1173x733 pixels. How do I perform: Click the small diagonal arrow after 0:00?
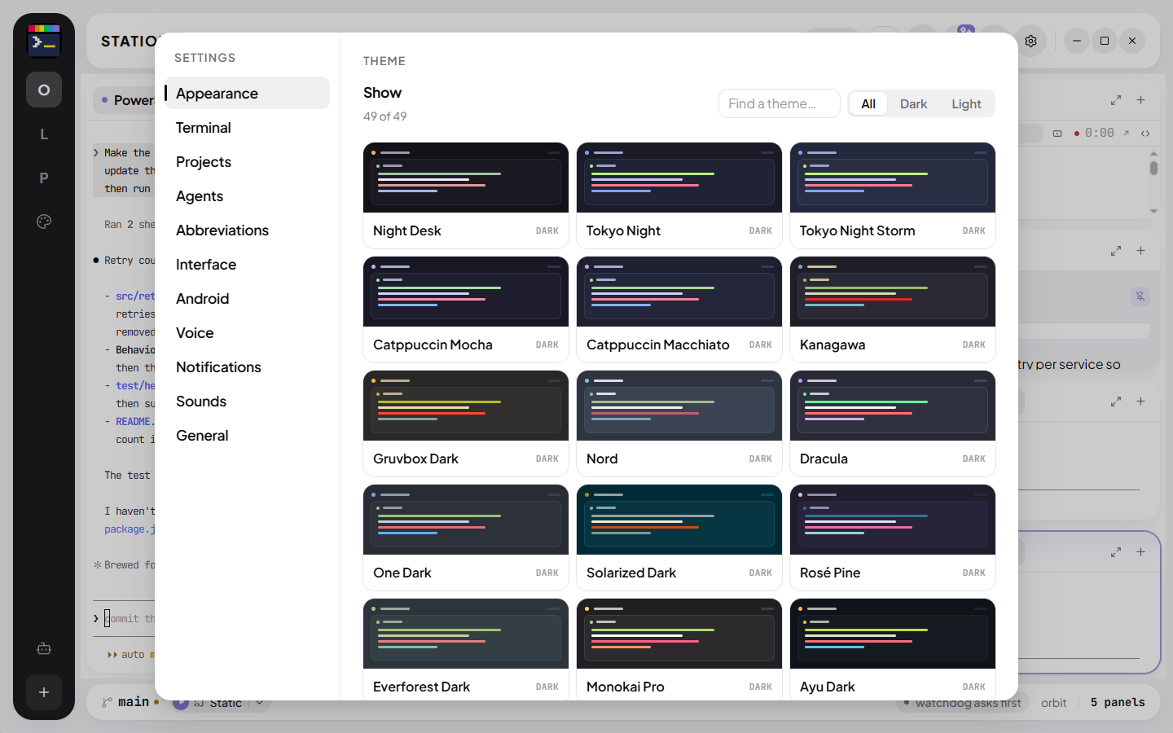(x=1127, y=133)
